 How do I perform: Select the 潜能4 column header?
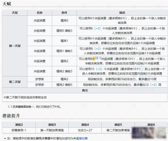(x=85, y=125)
